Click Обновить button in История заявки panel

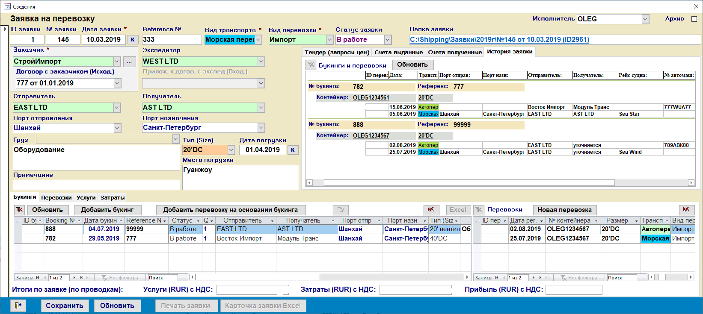pyautogui.click(x=412, y=65)
